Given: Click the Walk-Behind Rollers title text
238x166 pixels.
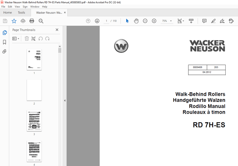Looking at the screenshot, I should 200,94.
